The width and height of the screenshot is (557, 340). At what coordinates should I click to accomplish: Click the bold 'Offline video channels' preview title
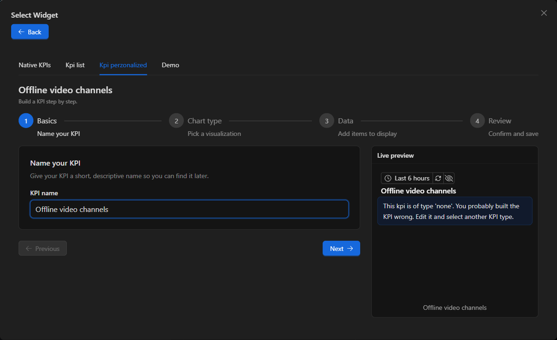[x=418, y=191]
